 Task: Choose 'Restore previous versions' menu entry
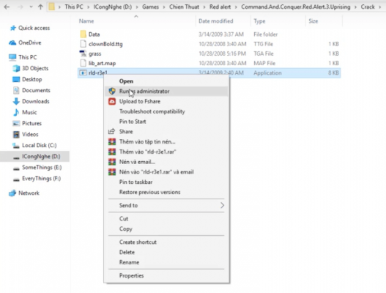click(x=166, y=193)
